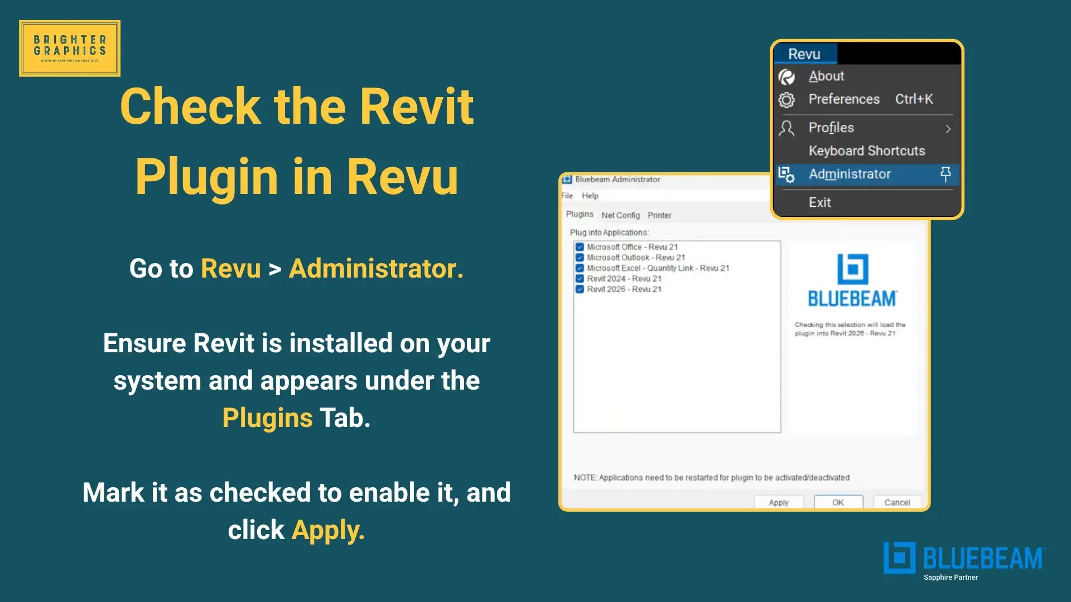Click the Administrator icon in Revu menu
1071x602 pixels.
(x=787, y=174)
